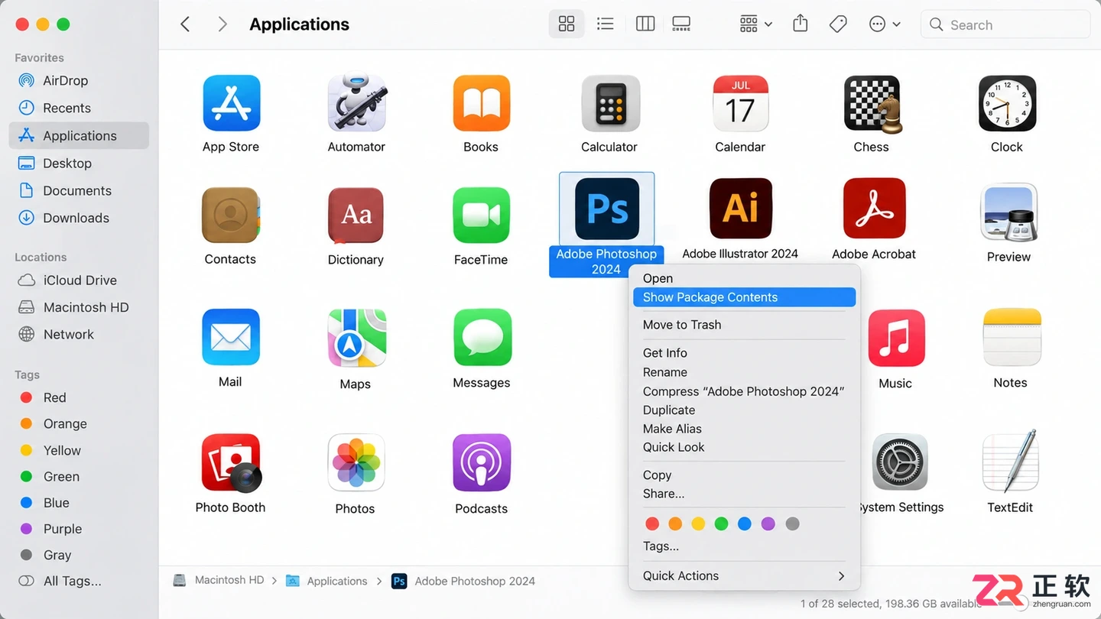Select the Automator app icon
The width and height of the screenshot is (1101, 619).
pyautogui.click(x=356, y=103)
